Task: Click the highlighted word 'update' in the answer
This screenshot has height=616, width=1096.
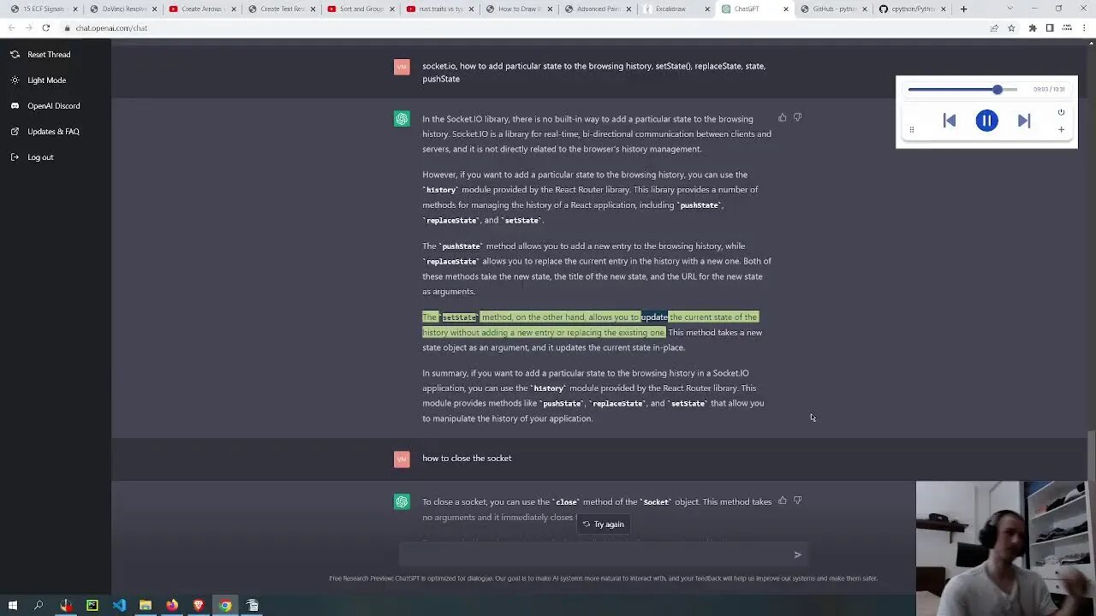Action: (654, 317)
